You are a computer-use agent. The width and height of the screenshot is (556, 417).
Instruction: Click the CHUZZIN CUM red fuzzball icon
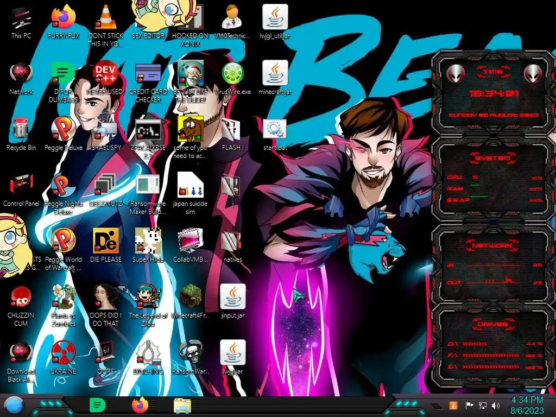click(x=21, y=306)
